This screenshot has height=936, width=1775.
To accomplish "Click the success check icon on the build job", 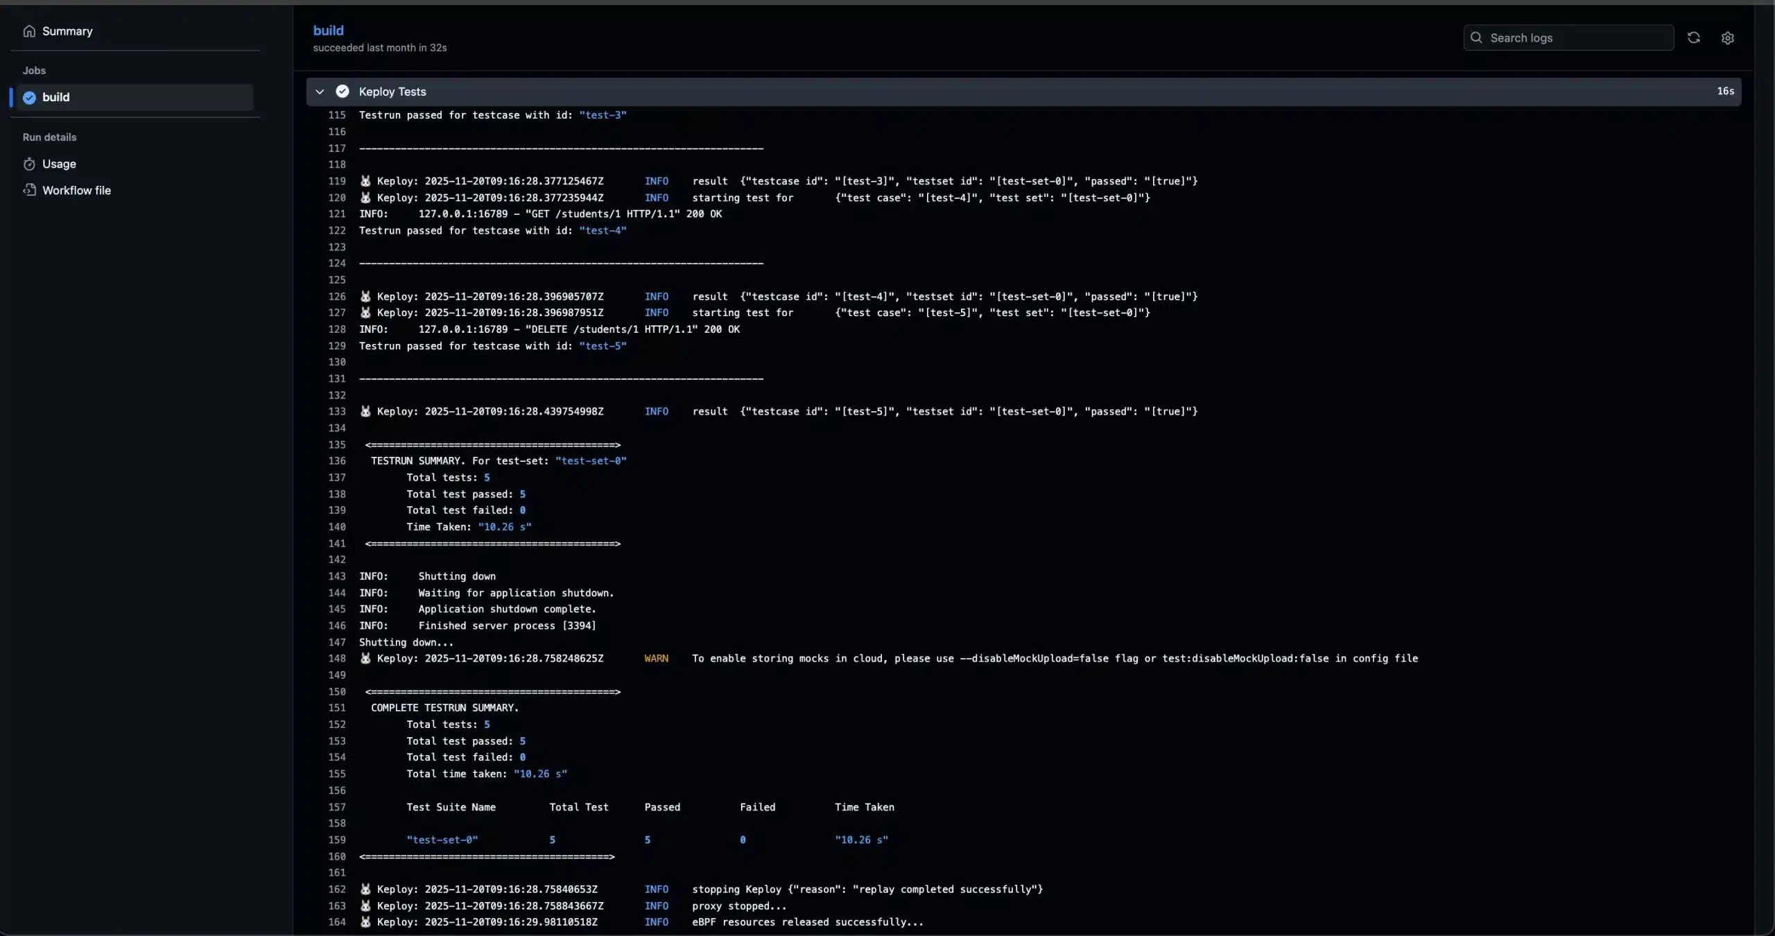I will [28, 97].
